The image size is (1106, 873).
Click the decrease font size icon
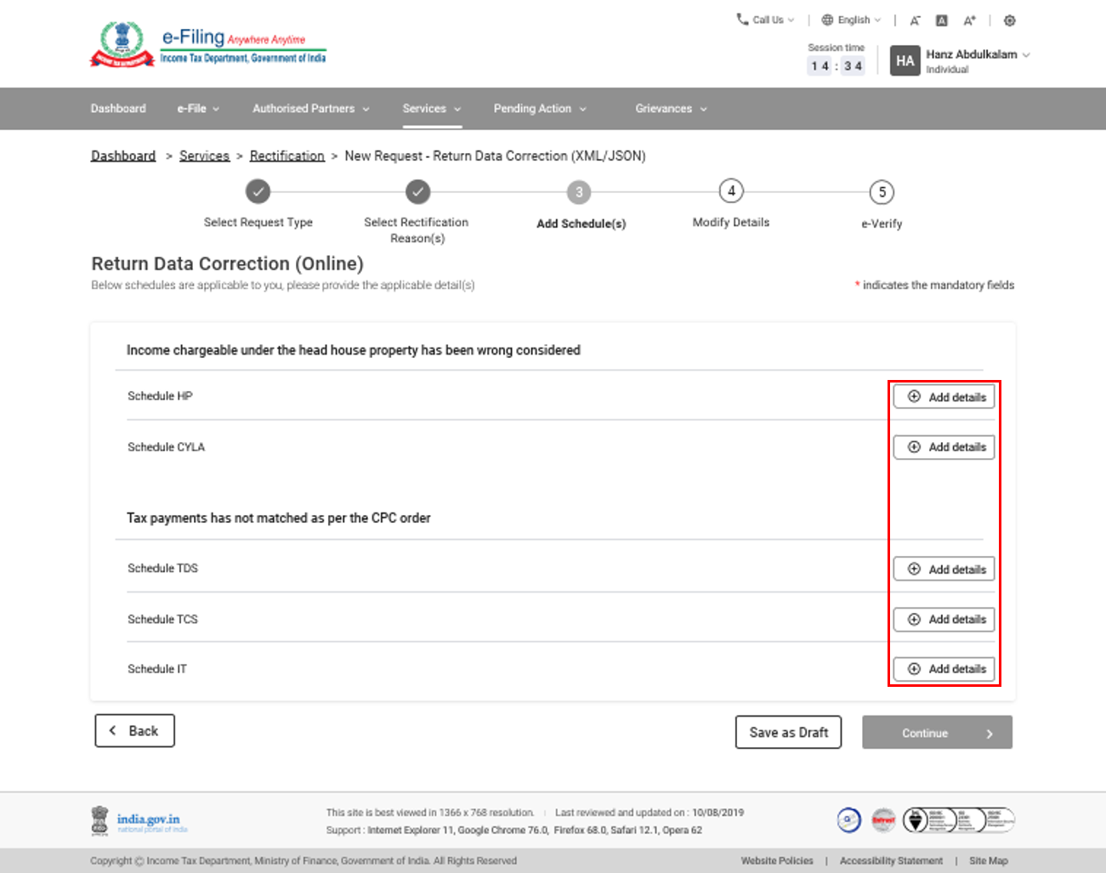(915, 20)
